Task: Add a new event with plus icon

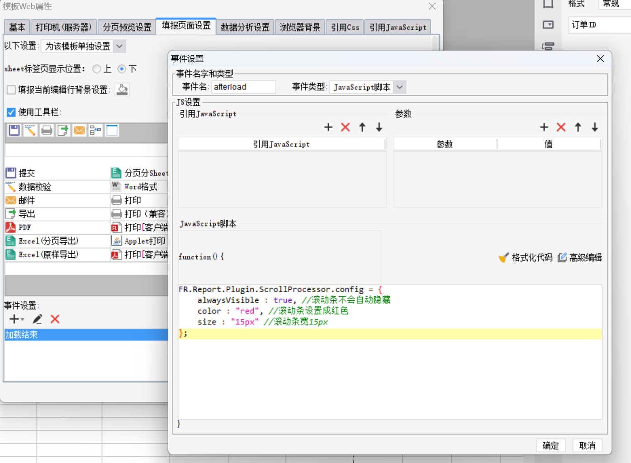Action: tap(14, 319)
